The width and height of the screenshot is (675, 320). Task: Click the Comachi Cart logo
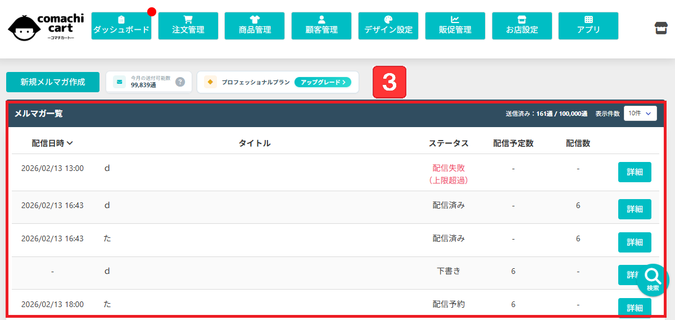(x=46, y=26)
